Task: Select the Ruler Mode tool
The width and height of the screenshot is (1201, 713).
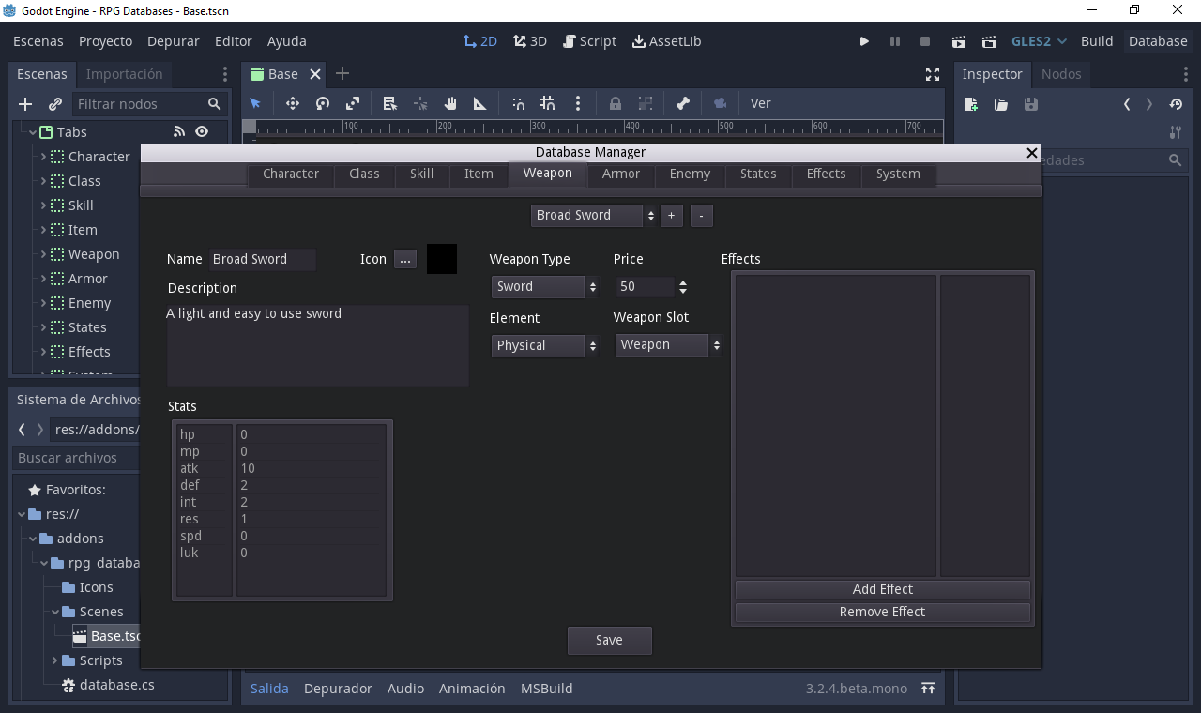Action: point(479,103)
